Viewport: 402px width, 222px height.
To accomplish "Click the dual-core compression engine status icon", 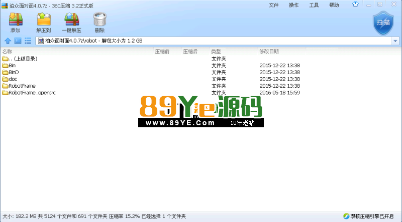I will (346, 216).
